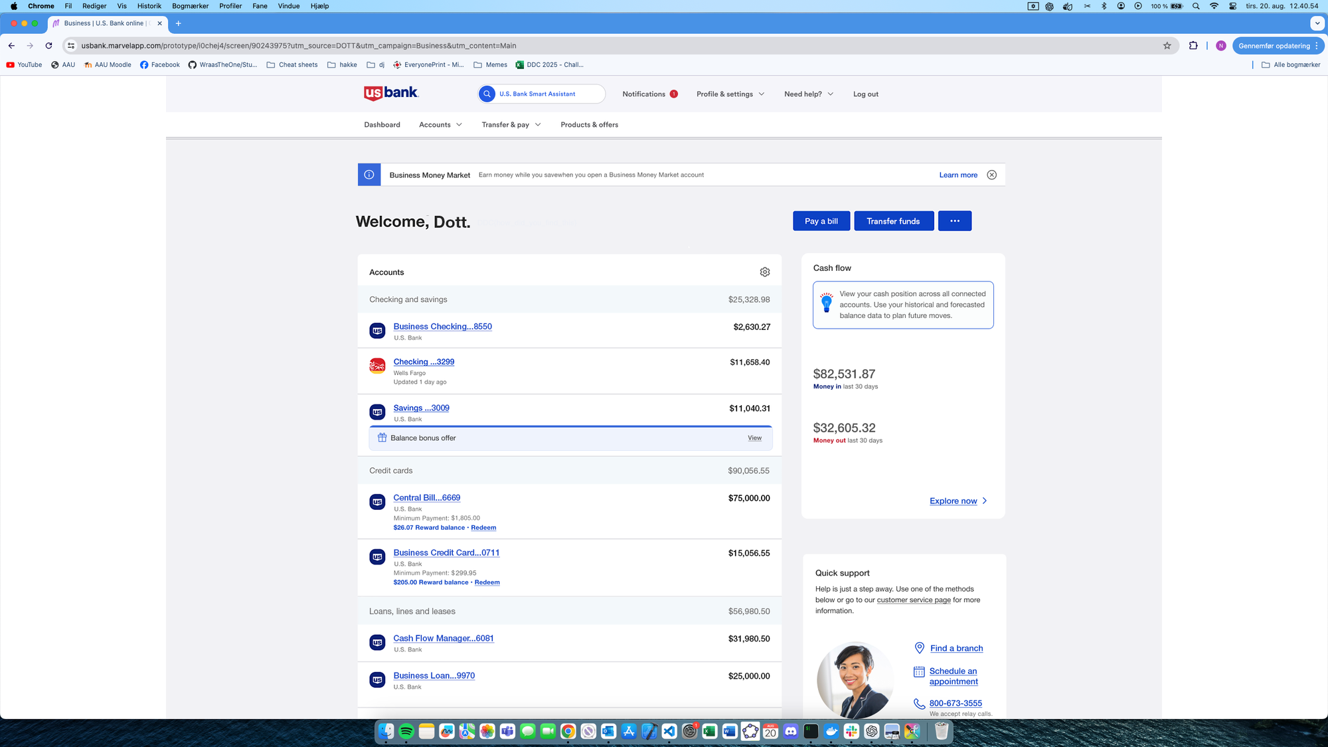Open the Profile & settings dropdown
Viewport: 1328px width, 747px height.
(x=730, y=94)
